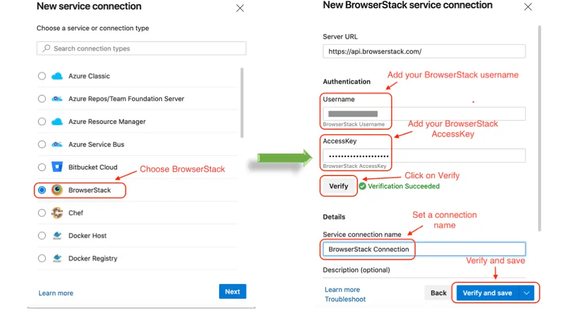Select the Docker Host radio button
Image resolution: width=564 pixels, height=317 pixels.
pos(42,236)
